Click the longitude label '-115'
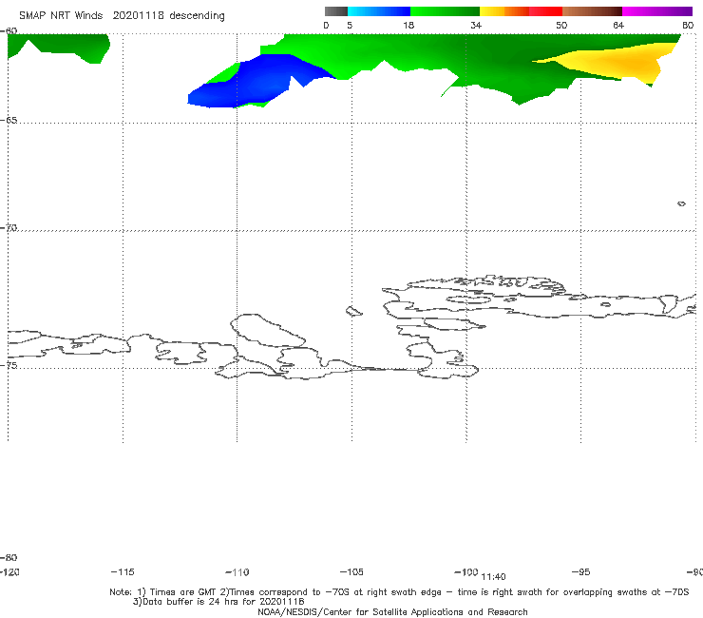 (123, 572)
